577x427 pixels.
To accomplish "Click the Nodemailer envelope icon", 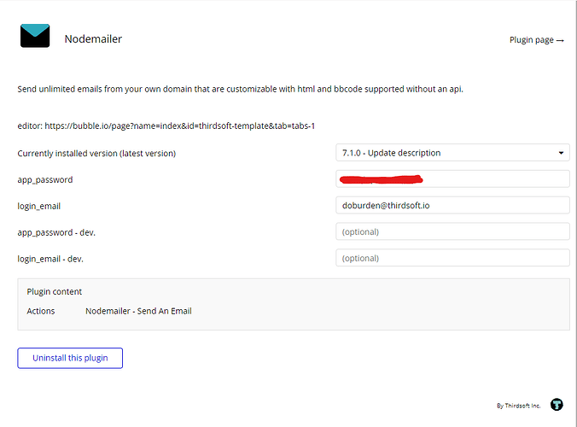I will [x=35, y=36].
